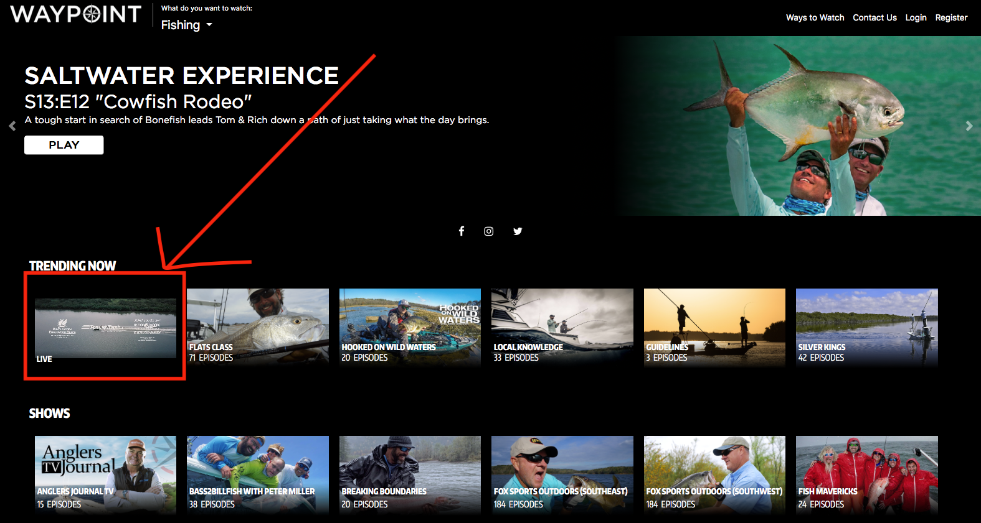Screen dimensions: 981x523
Task: Play Saltwater Experience Cowfish Rodeo episode
Action: (x=64, y=145)
